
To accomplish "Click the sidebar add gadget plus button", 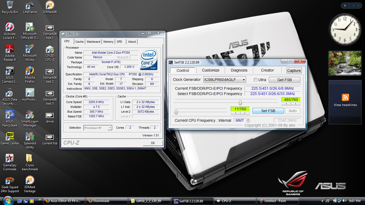I will pyautogui.click(x=345, y=5).
